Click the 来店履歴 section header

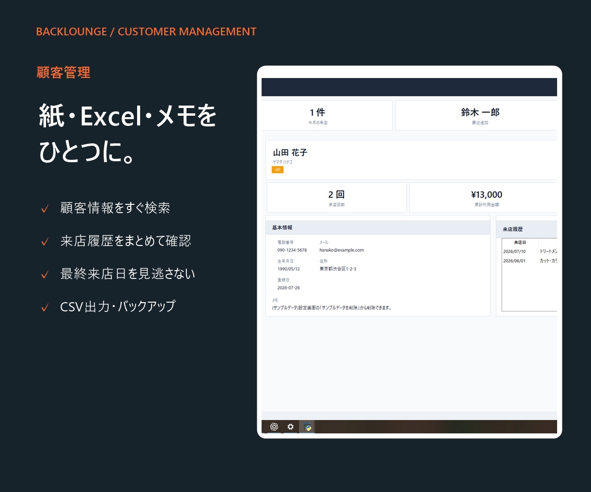click(x=527, y=229)
